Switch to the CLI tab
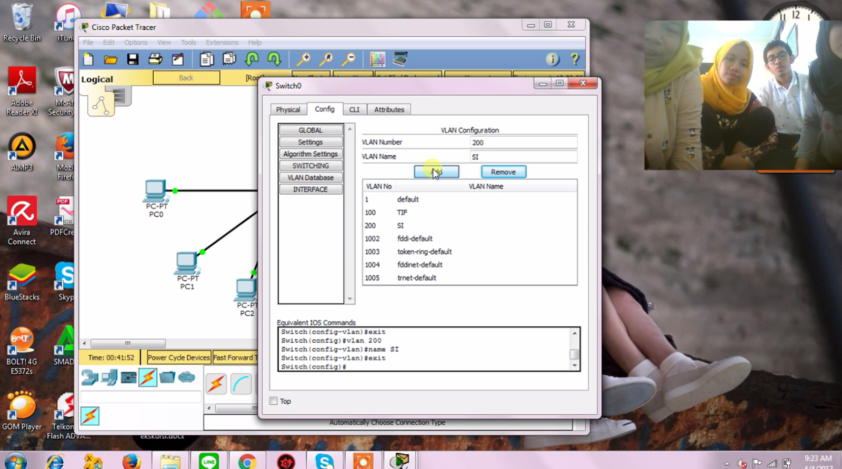Viewport: 842px width, 469px height. tap(354, 109)
